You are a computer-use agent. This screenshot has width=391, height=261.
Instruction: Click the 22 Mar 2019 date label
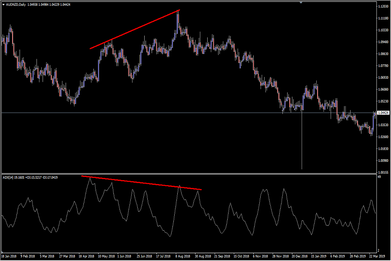point(377,256)
